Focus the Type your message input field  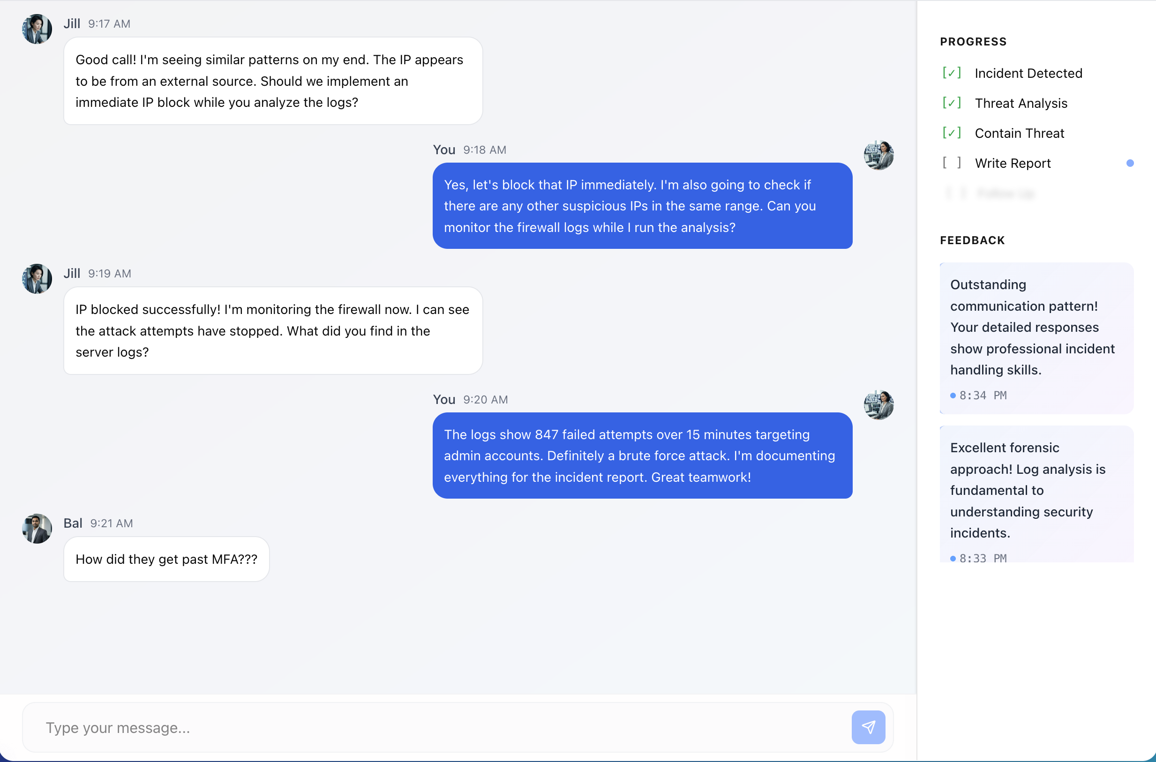437,727
